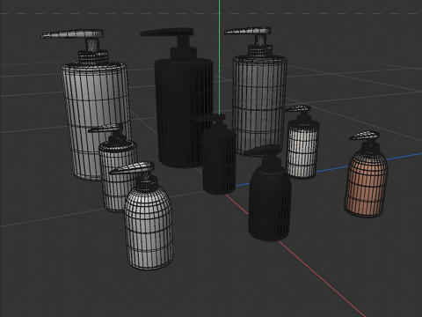The image size is (422, 317).
Task: Click the pump nozzle of the front white bottle
Action: pos(132,168)
